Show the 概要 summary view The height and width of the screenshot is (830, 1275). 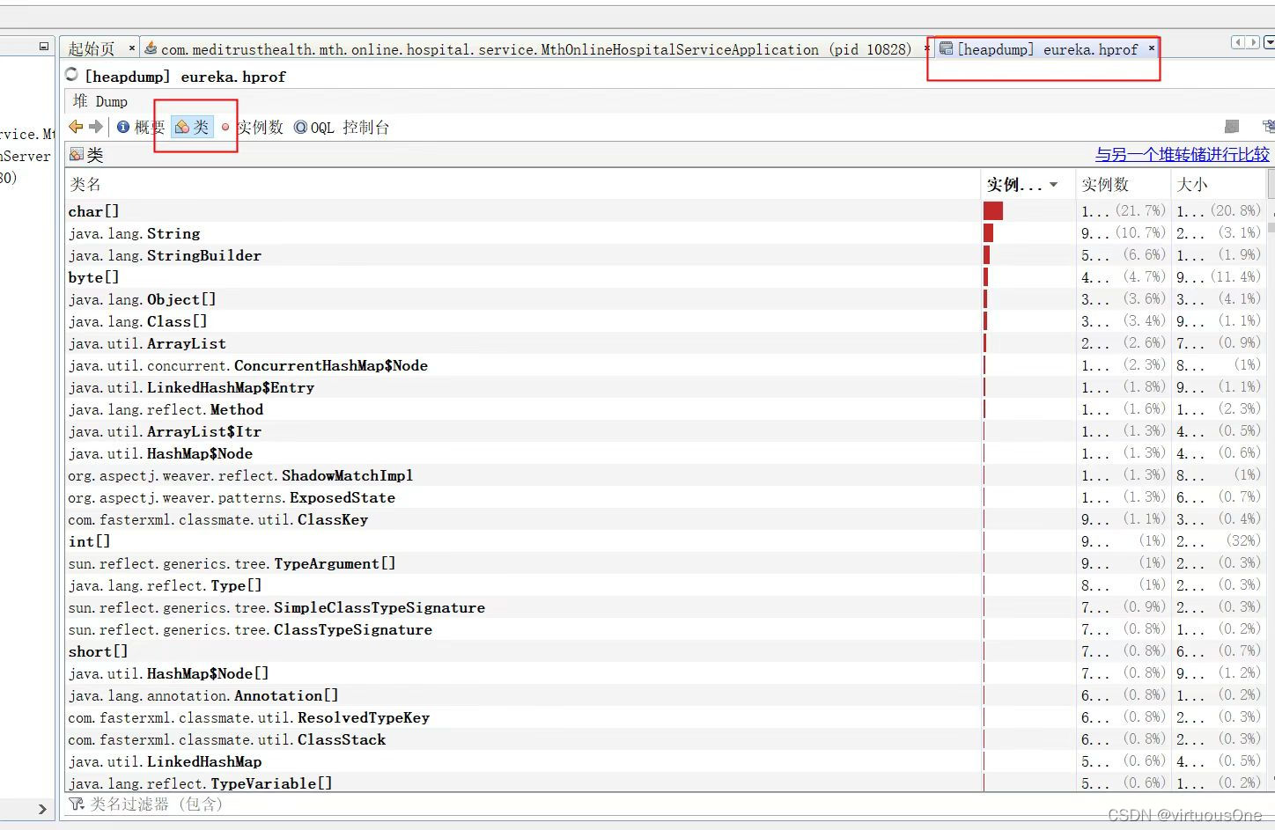(141, 127)
